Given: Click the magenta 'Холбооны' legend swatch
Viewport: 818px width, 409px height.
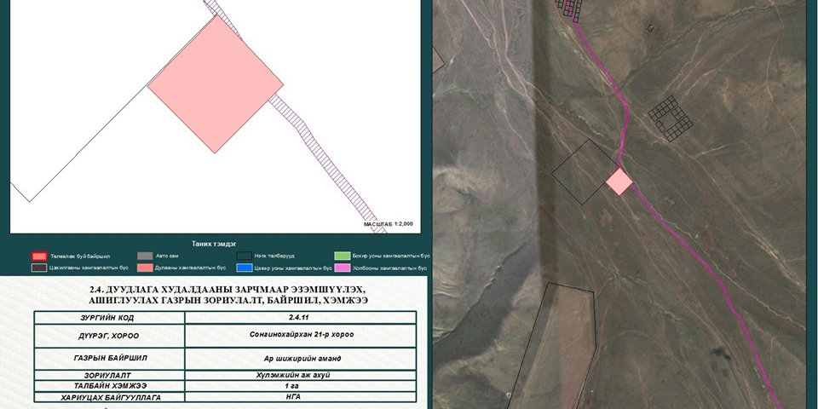Looking at the screenshot, I should click(x=343, y=268).
